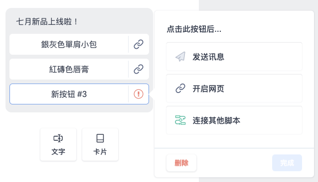Screen dimensions: 318x182
Task: Click the text cursor icon above 文字
Action: coord(58,138)
